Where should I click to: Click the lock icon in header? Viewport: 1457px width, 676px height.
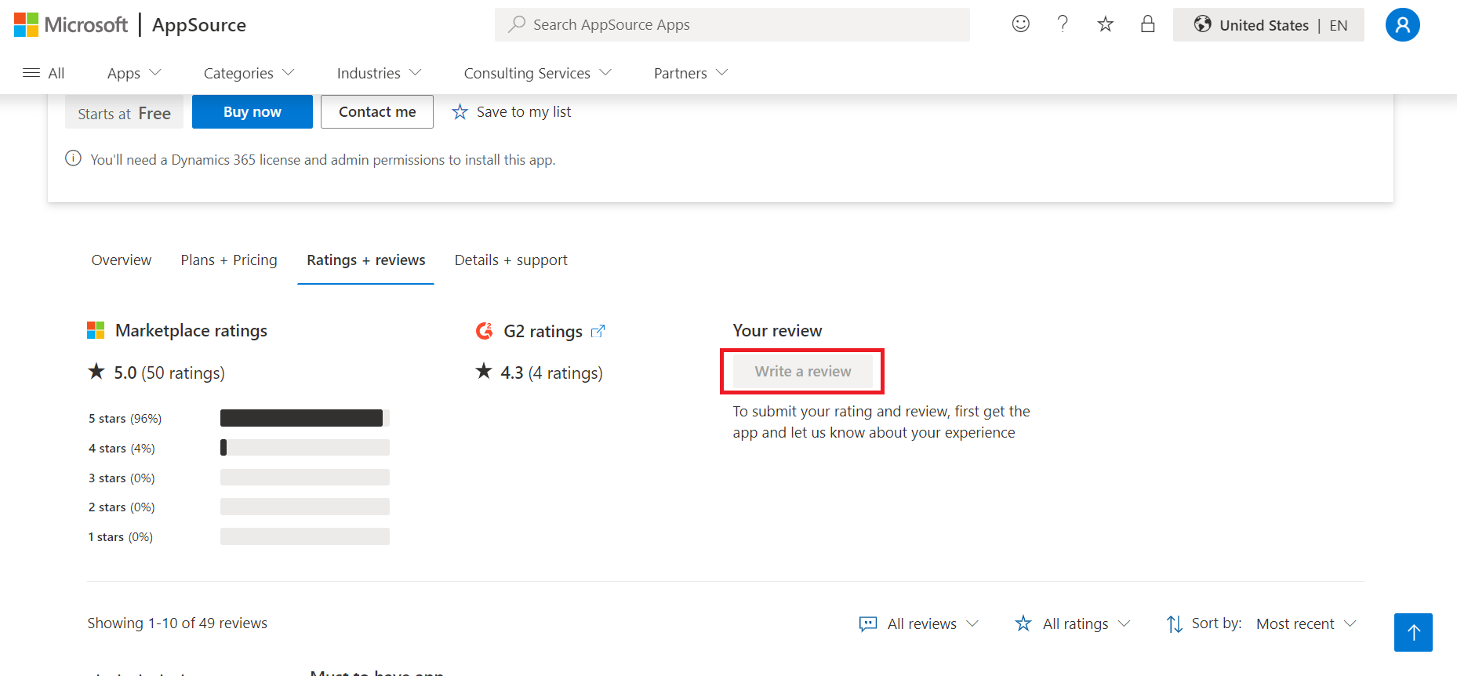[1147, 24]
